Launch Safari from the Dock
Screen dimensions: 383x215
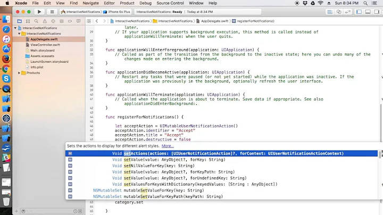coord(6,29)
